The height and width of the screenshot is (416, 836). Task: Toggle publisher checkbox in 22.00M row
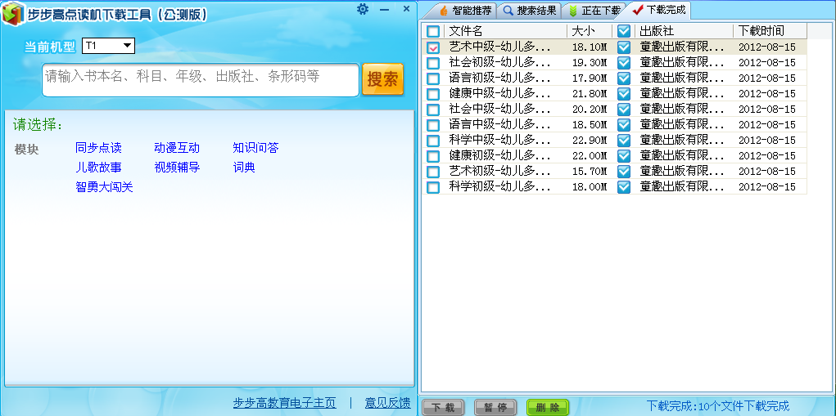pyautogui.click(x=624, y=156)
